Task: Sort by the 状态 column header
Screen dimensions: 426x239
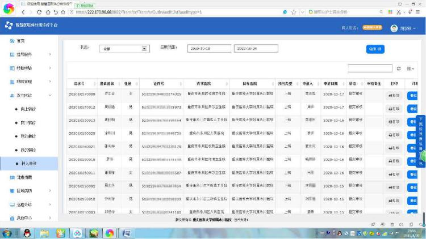Action: [356, 83]
